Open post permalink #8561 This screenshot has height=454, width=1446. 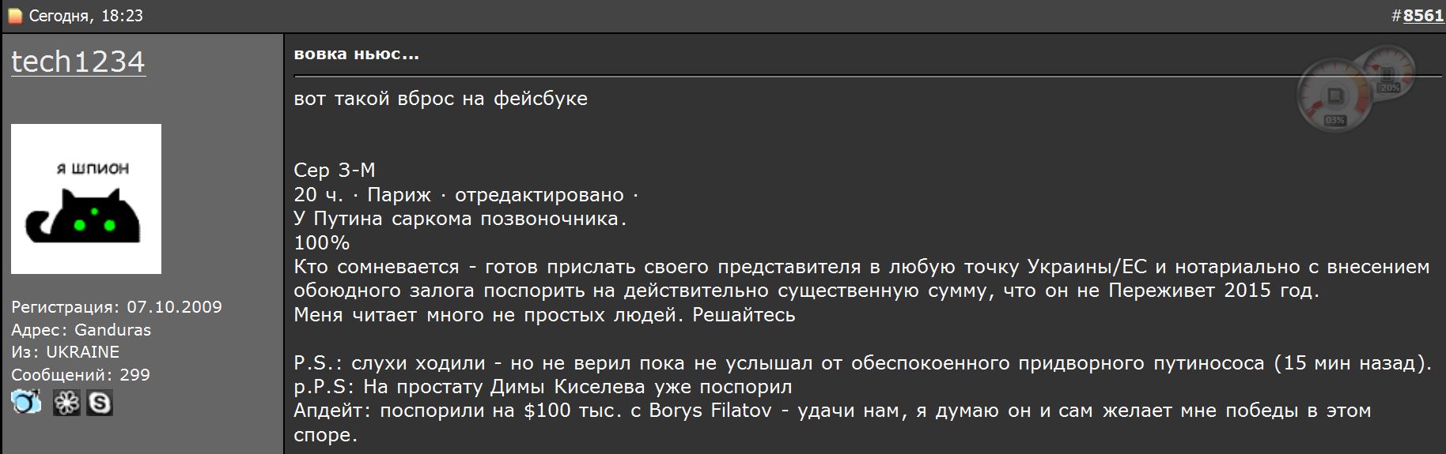[x=1423, y=16]
